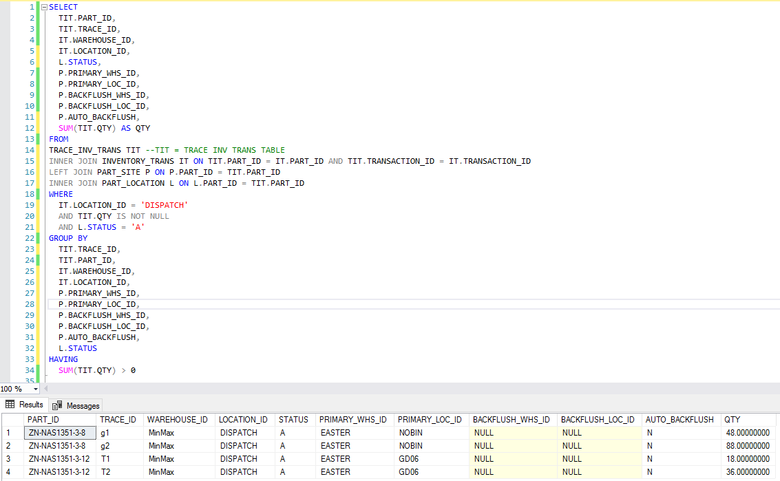Click the BACKFLUSH_WHS_ID NULL cell in row 1
Screen dimensions: 780x481
coord(513,433)
